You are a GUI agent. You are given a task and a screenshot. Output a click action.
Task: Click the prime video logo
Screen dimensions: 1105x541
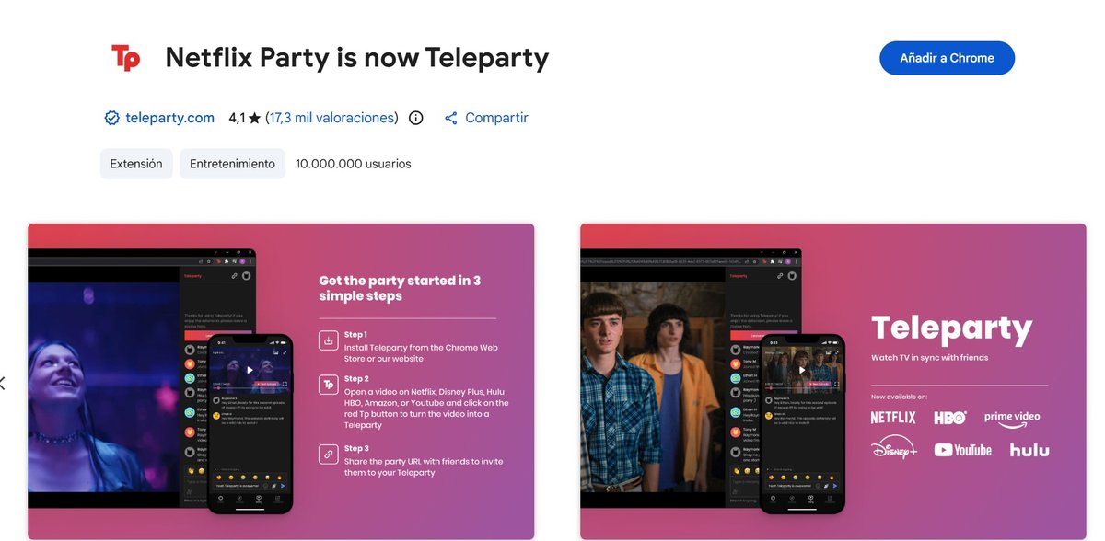click(1012, 418)
